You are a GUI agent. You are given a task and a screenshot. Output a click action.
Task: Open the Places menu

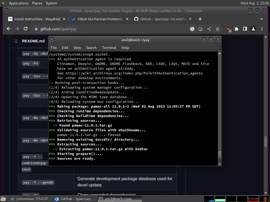[x=37, y=3]
